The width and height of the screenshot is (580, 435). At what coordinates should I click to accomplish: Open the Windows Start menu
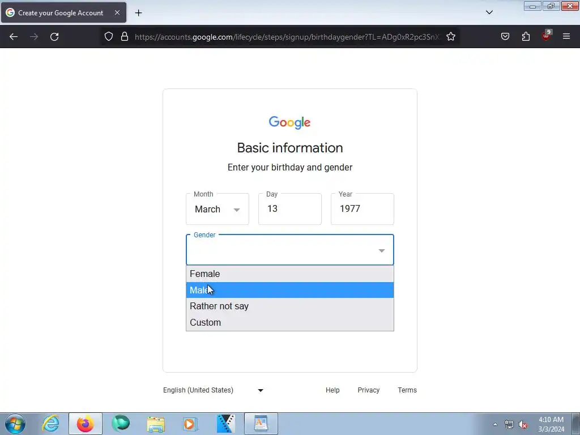[x=15, y=424]
